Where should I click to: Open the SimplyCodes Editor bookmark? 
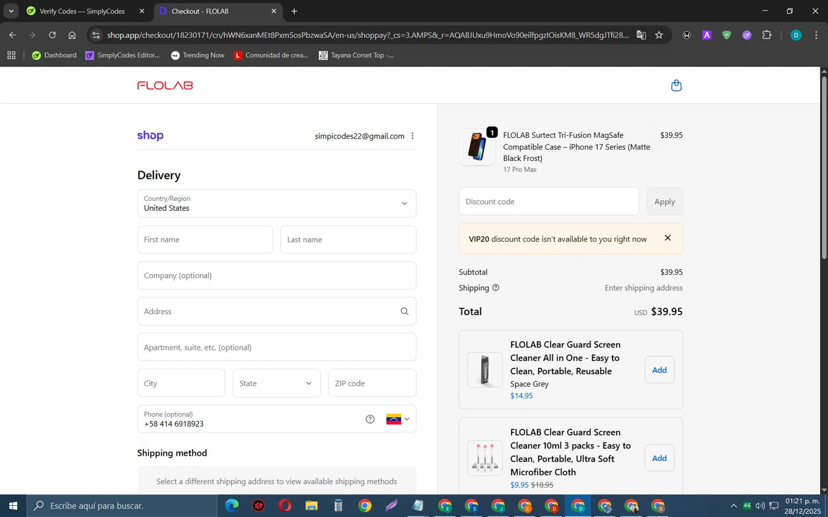[x=123, y=55]
